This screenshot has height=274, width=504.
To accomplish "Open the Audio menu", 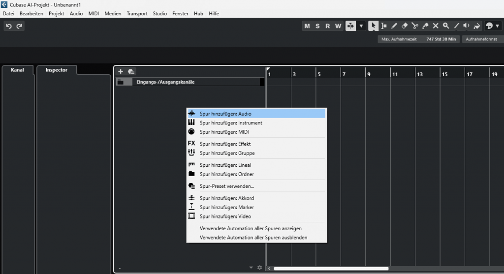I will pos(76,13).
